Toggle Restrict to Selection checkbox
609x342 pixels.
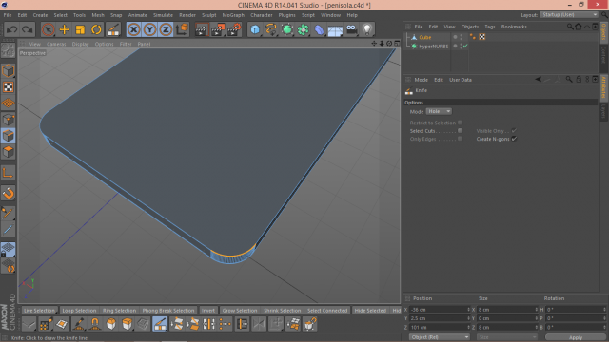[x=460, y=123]
